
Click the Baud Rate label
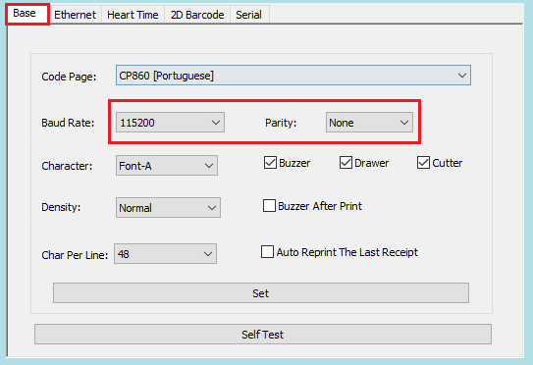click(x=68, y=123)
